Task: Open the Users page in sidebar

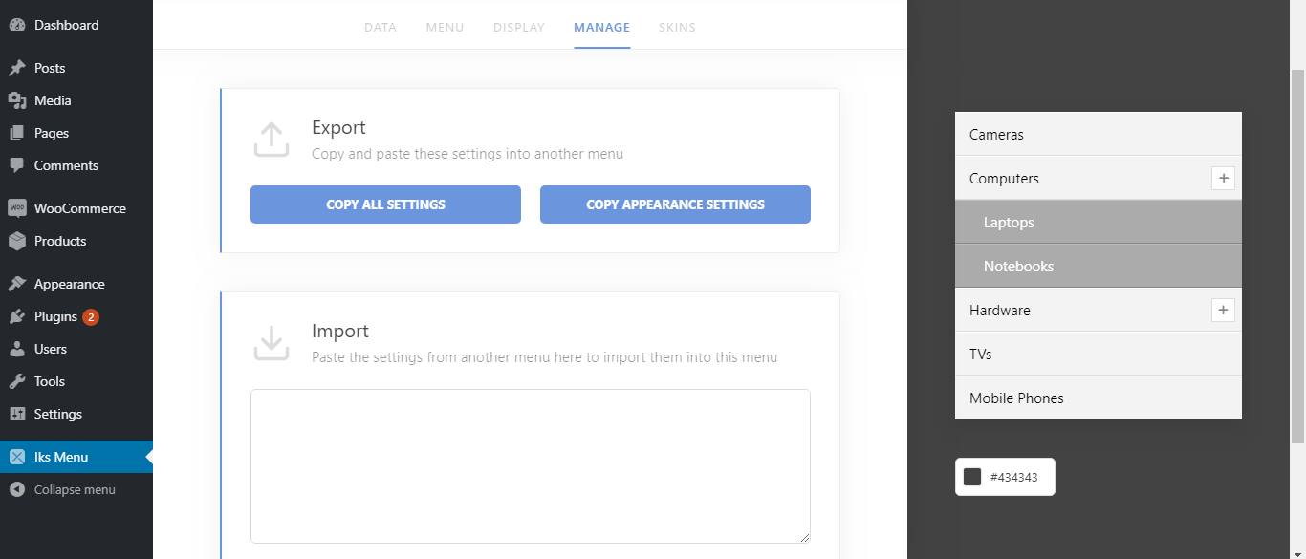Action: (x=50, y=349)
